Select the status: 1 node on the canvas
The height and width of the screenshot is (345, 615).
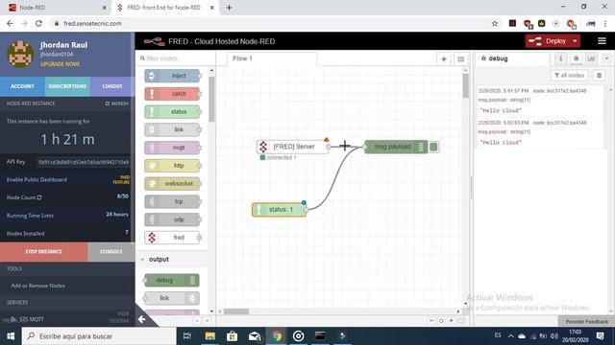click(x=279, y=210)
